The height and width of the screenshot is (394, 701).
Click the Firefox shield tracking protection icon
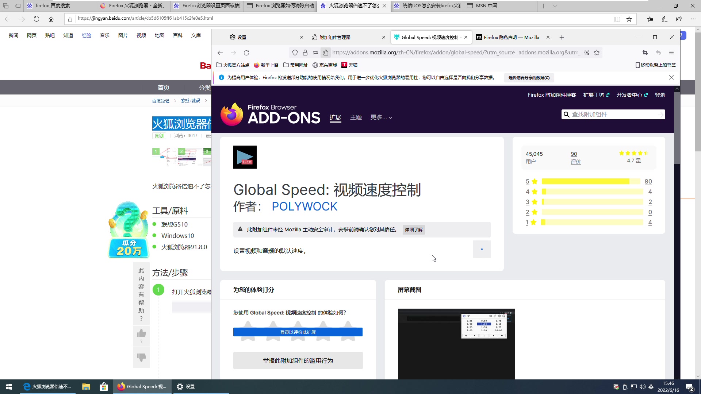(295, 53)
